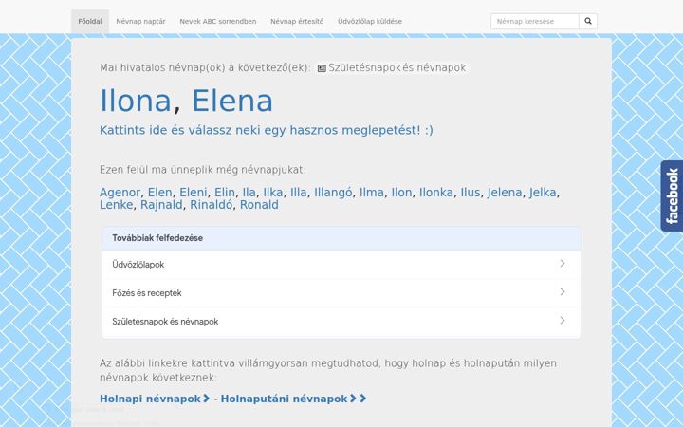
Task: Open the Agenor name link
Action: click(120, 193)
